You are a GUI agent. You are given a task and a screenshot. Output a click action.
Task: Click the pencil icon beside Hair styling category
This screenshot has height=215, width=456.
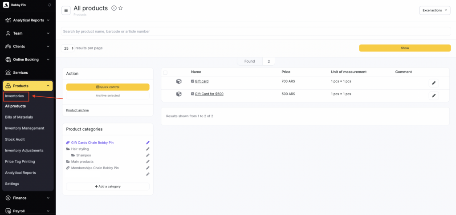(x=148, y=149)
